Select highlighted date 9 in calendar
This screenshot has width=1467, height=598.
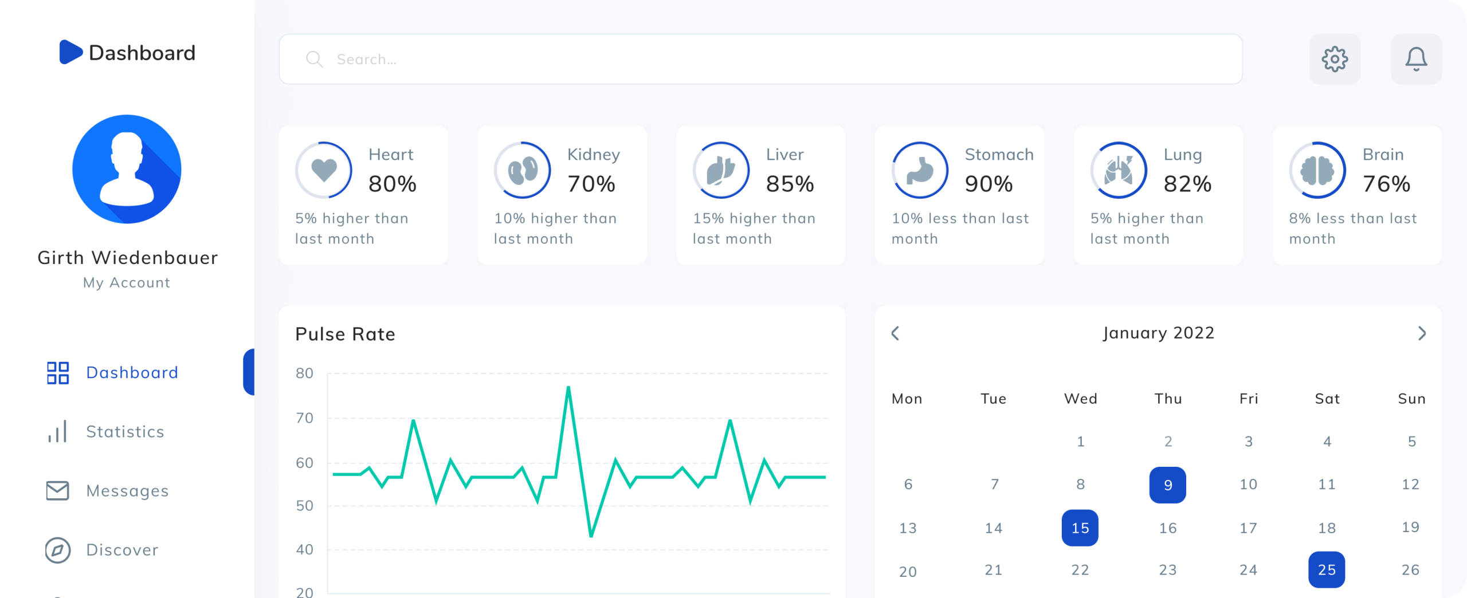1167,485
